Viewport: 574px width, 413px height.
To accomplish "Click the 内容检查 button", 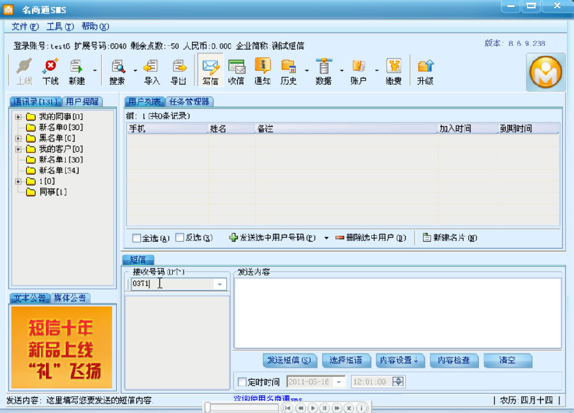I will (454, 360).
